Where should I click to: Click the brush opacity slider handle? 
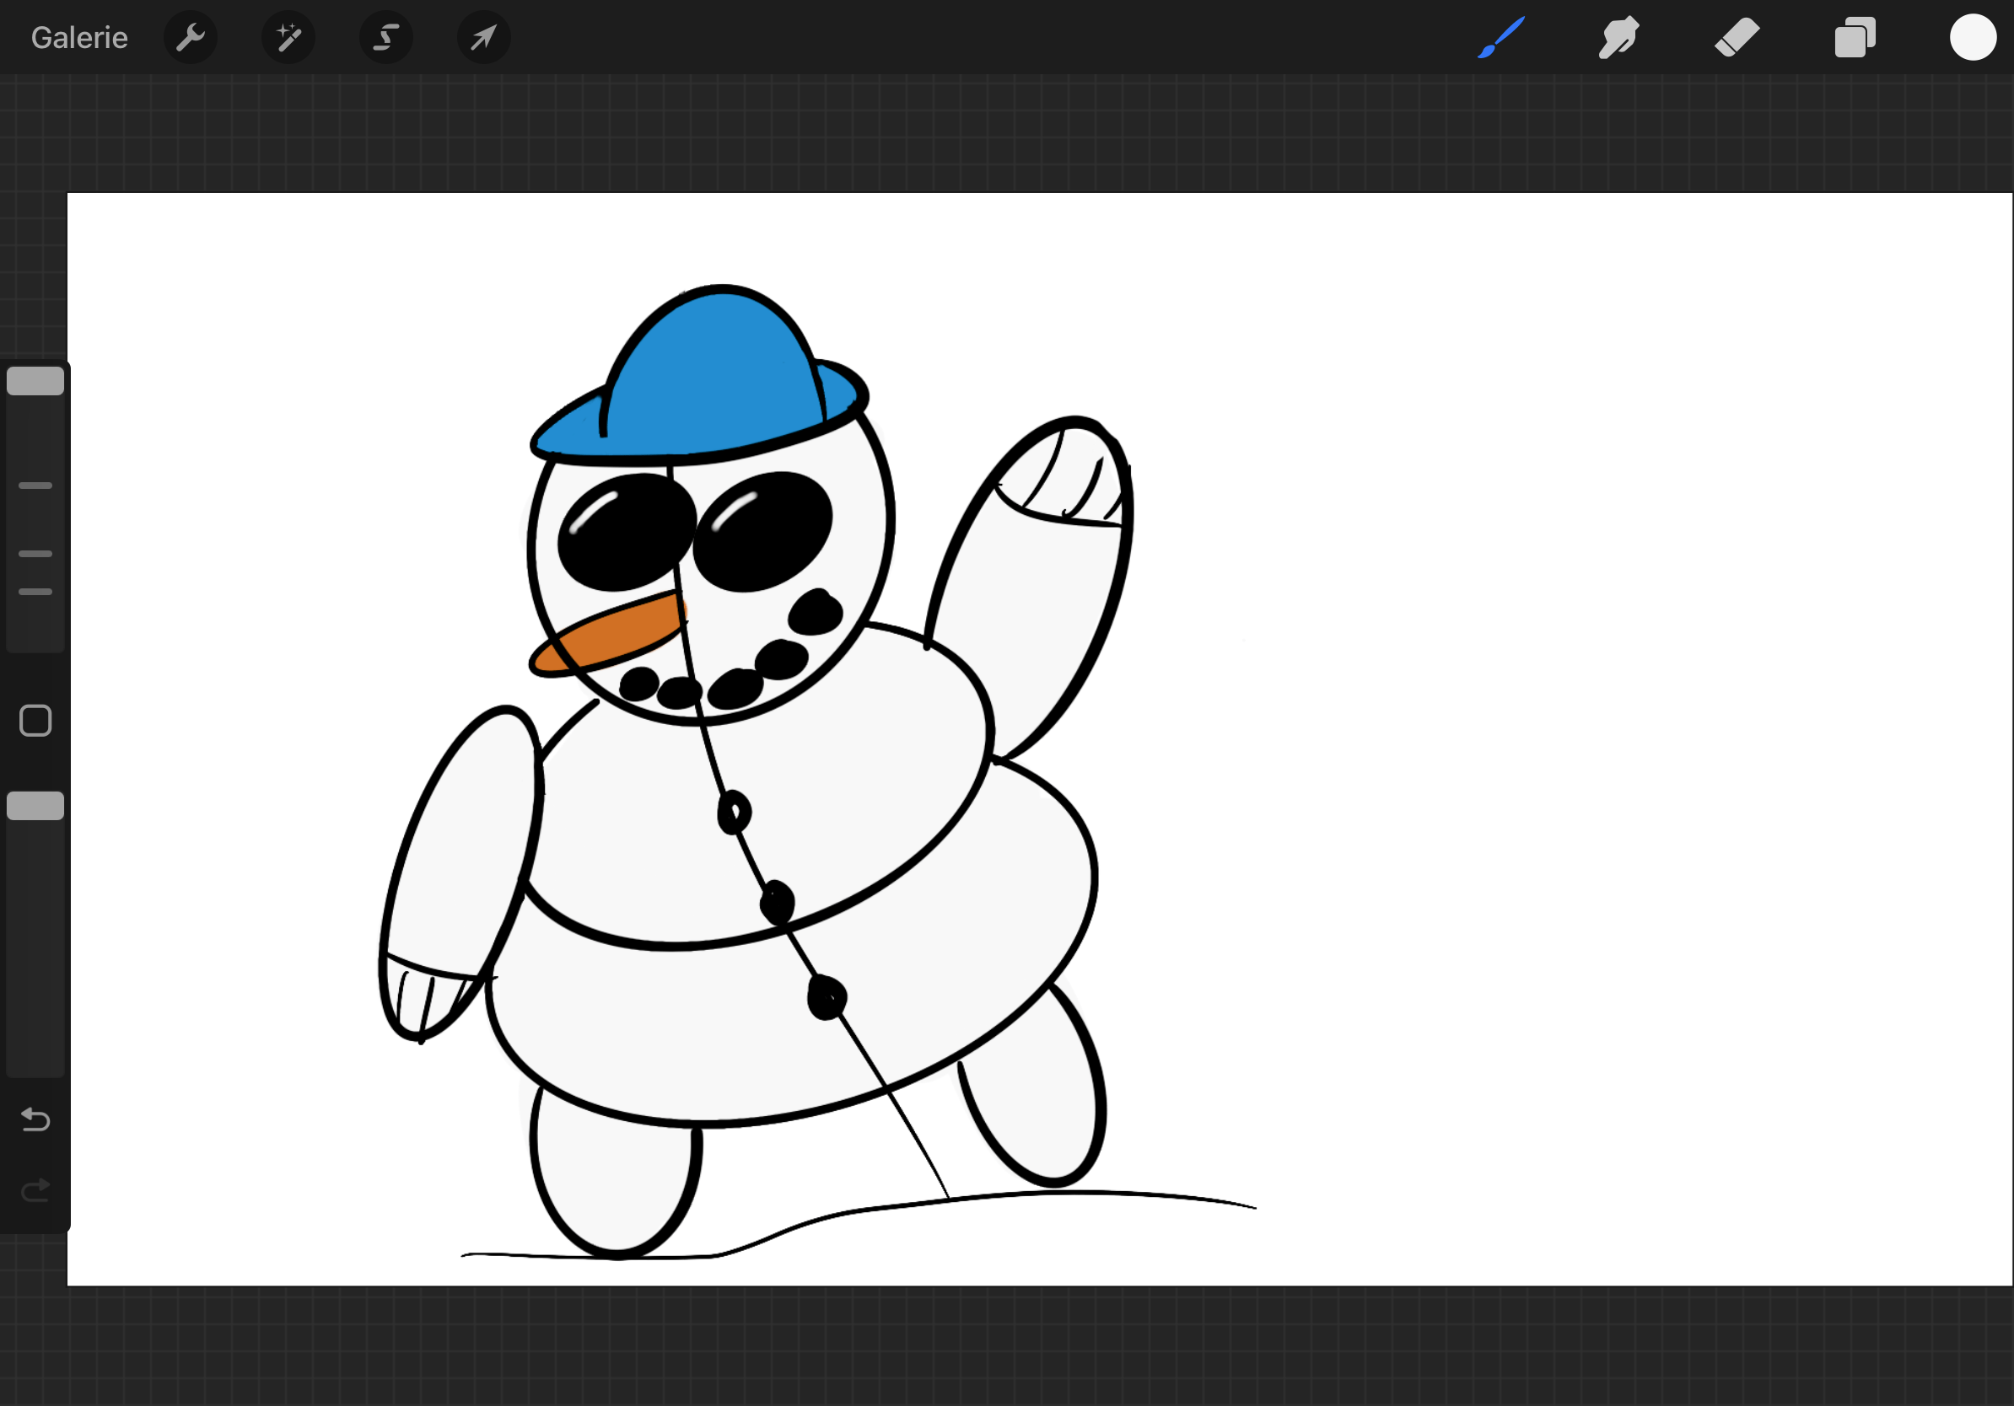[x=35, y=806]
